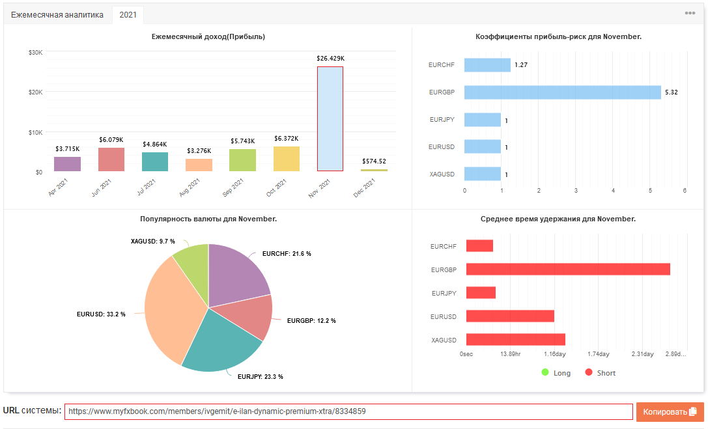This screenshot has height=429, width=708.
Task: Click the $30K axis label
Action: 35,52
